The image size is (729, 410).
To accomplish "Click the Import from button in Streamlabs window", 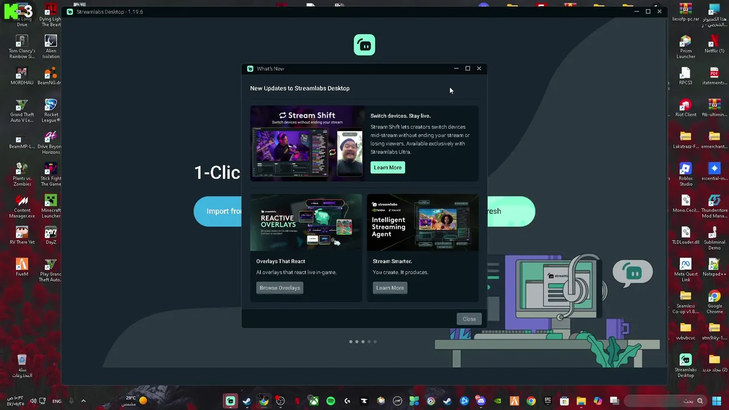I will point(218,211).
